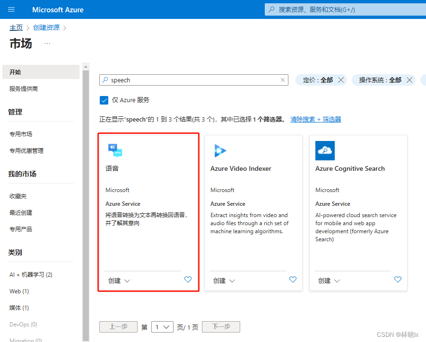The width and height of the screenshot is (426, 342).
Task: Click the Azure Cognitive Search icon
Action: 325,150
